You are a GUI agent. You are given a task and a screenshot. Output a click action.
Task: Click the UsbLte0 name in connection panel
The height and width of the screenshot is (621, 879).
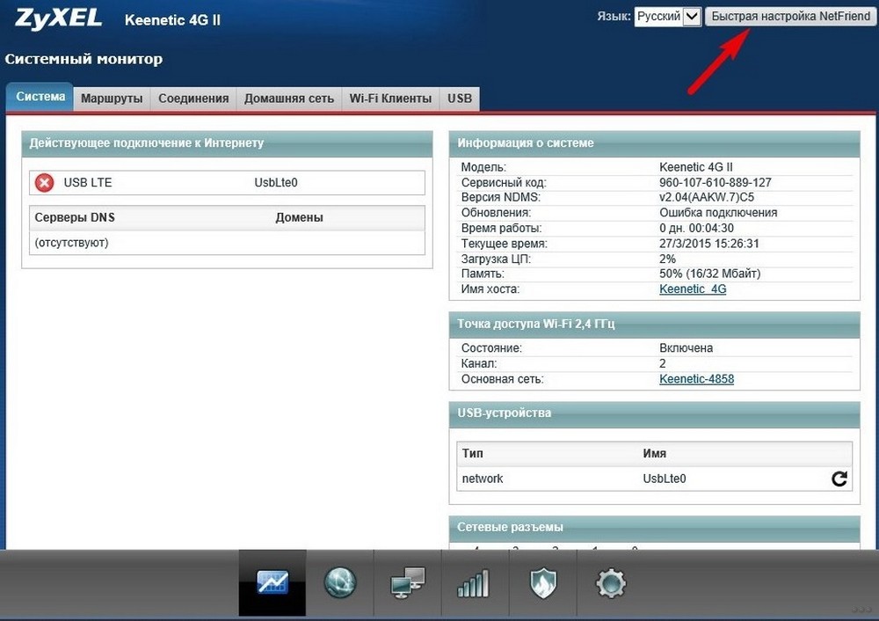click(x=276, y=183)
